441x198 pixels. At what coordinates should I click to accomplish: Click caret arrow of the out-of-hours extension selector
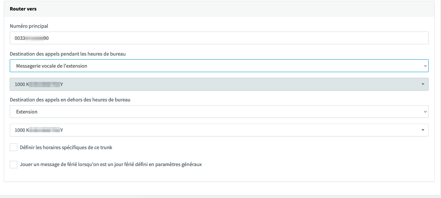pos(423,130)
